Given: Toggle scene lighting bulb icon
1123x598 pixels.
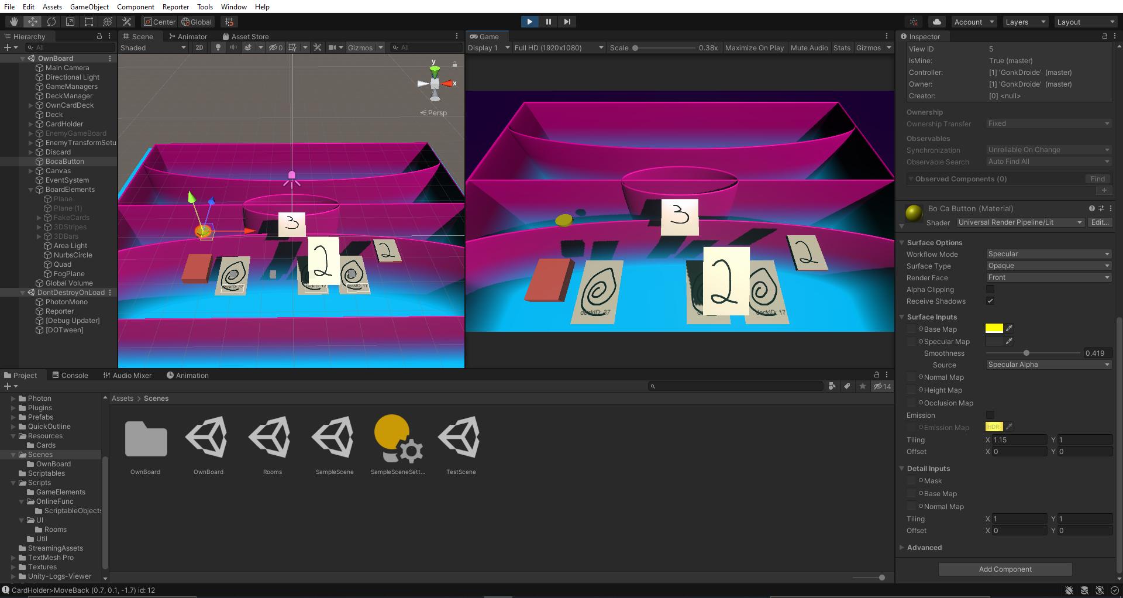Looking at the screenshot, I should (218, 47).
